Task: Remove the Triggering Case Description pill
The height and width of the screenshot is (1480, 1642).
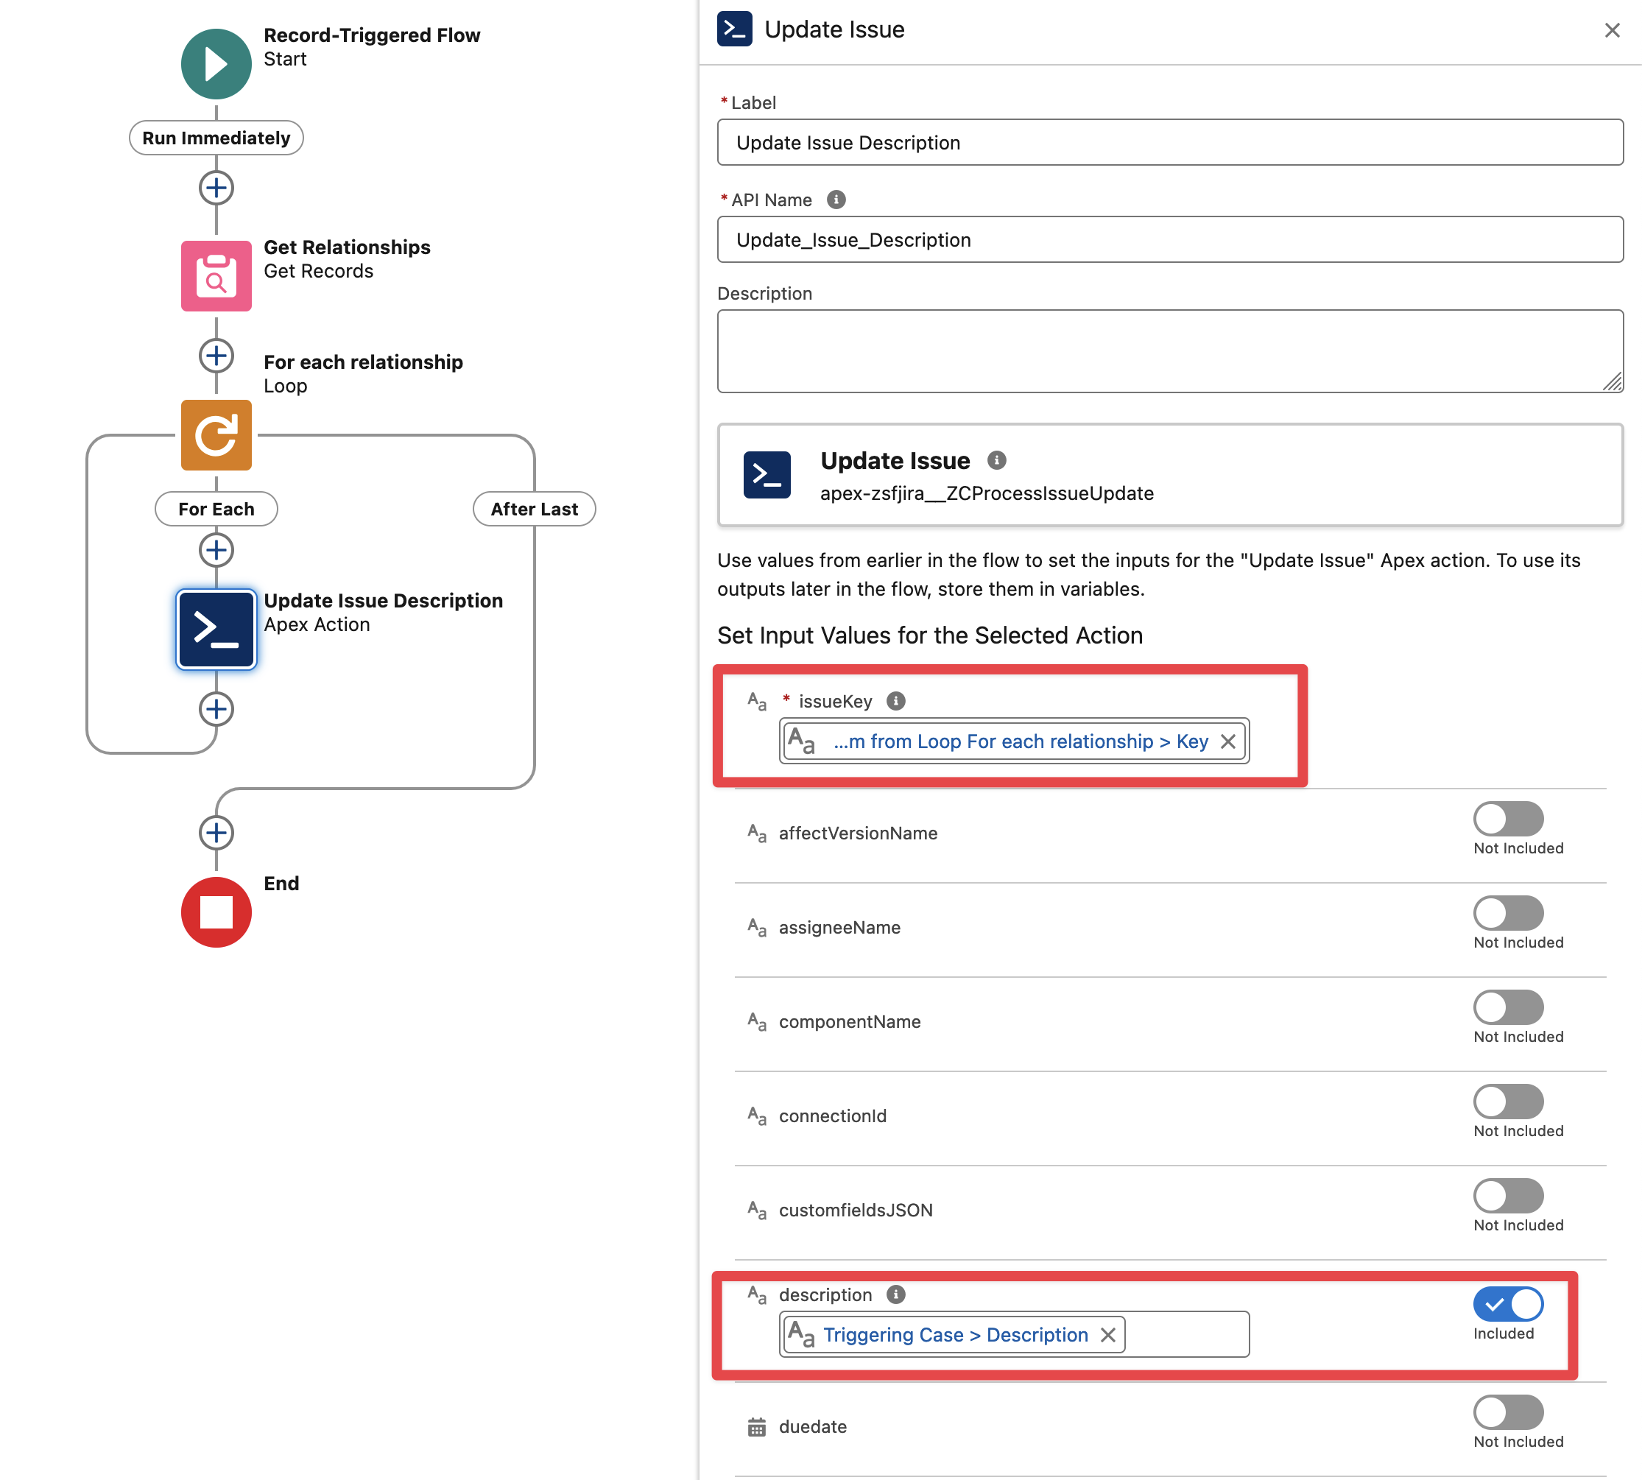Action: point(1107,1334)
